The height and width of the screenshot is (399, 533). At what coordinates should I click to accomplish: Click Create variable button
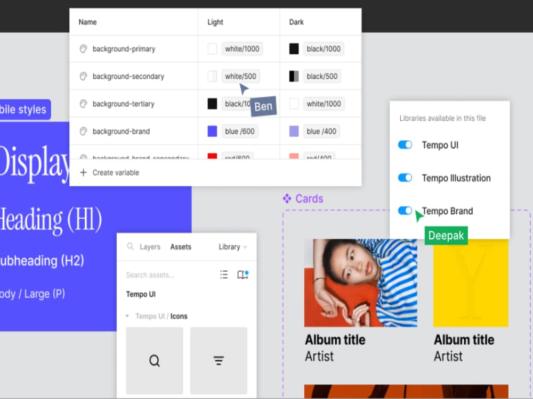pos(109,172)
